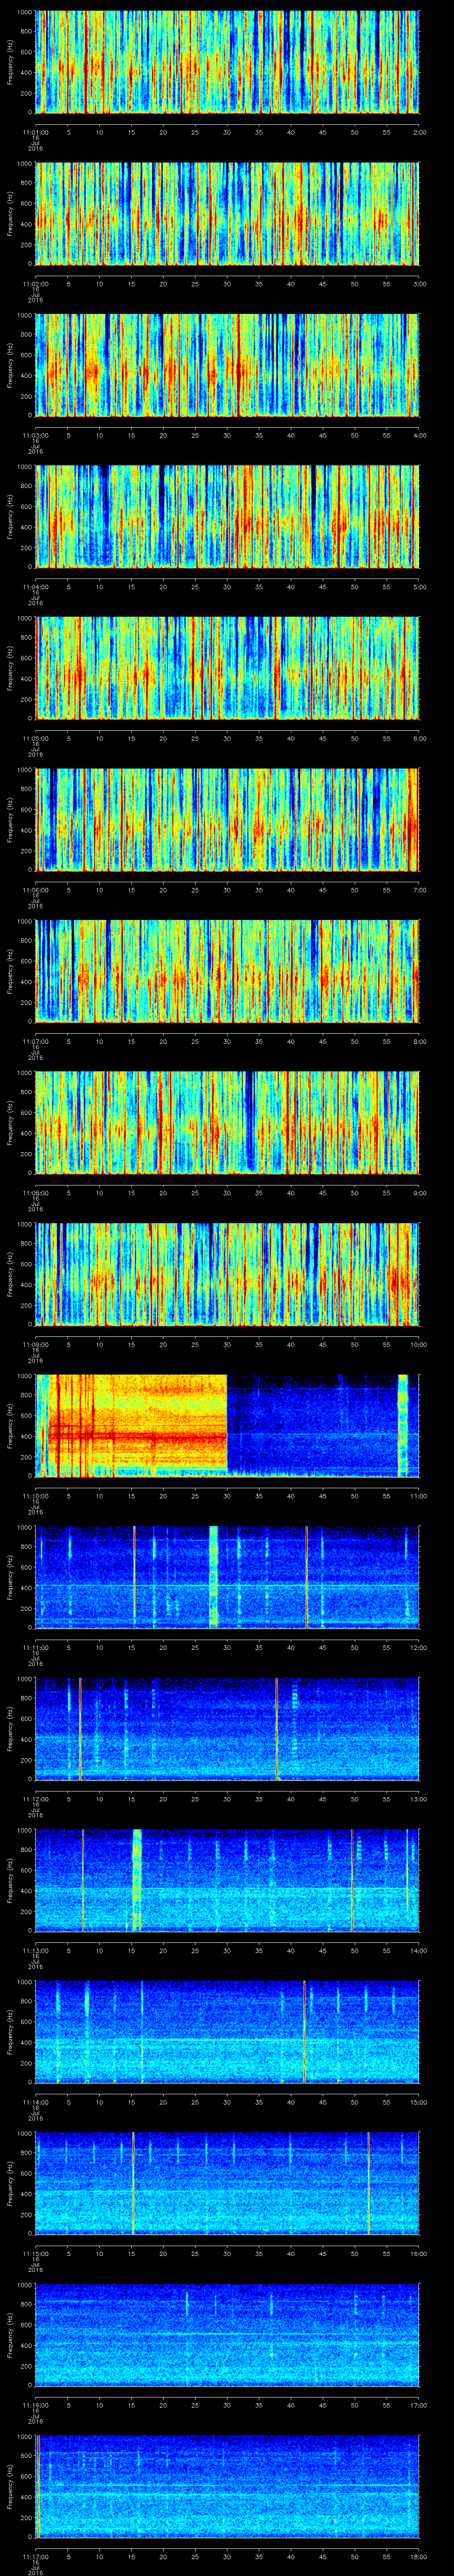Click the 11:08:00 start time label
This screenshot has height=2576, width=454.
(x=35, y=1193)
